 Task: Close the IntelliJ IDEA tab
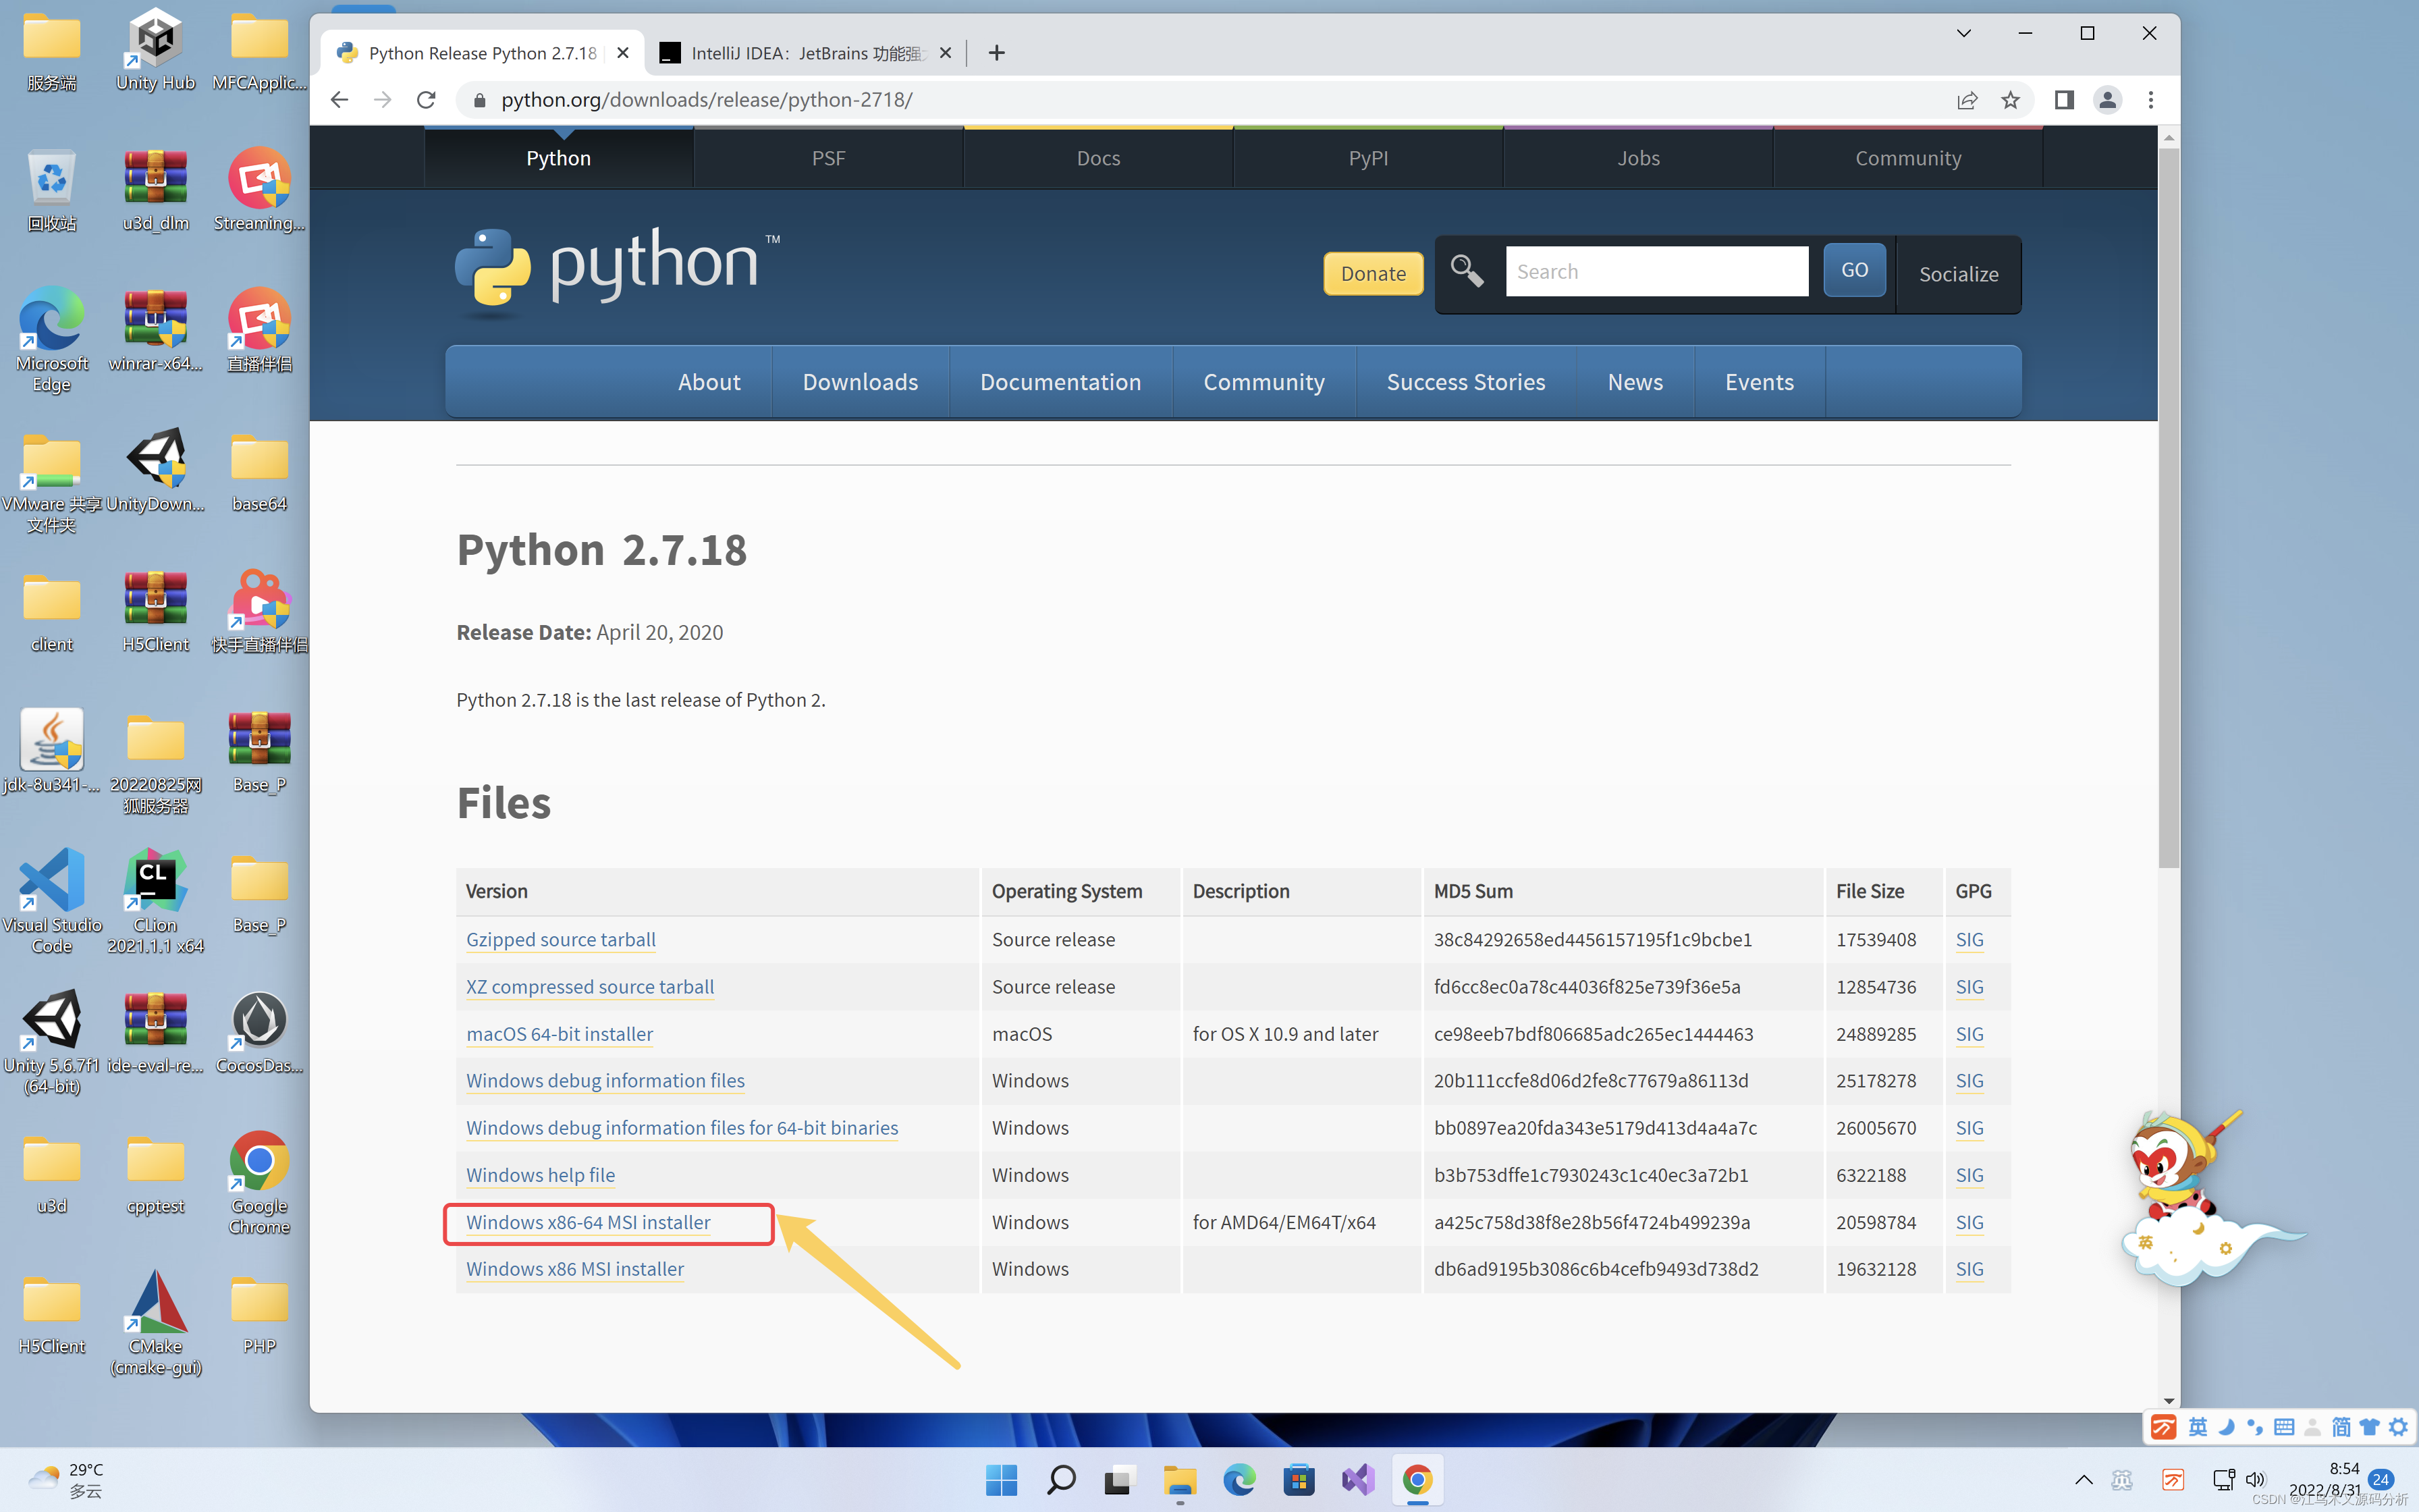coord(946,53)
